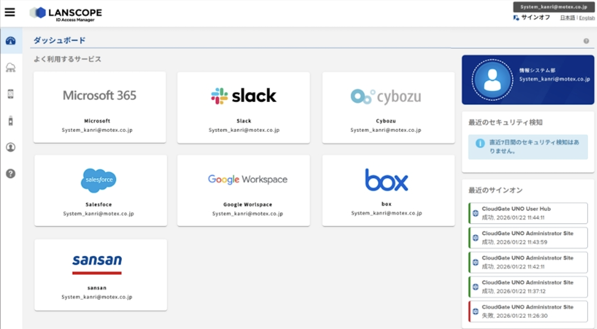Open the box service tile

coord(388,191)
